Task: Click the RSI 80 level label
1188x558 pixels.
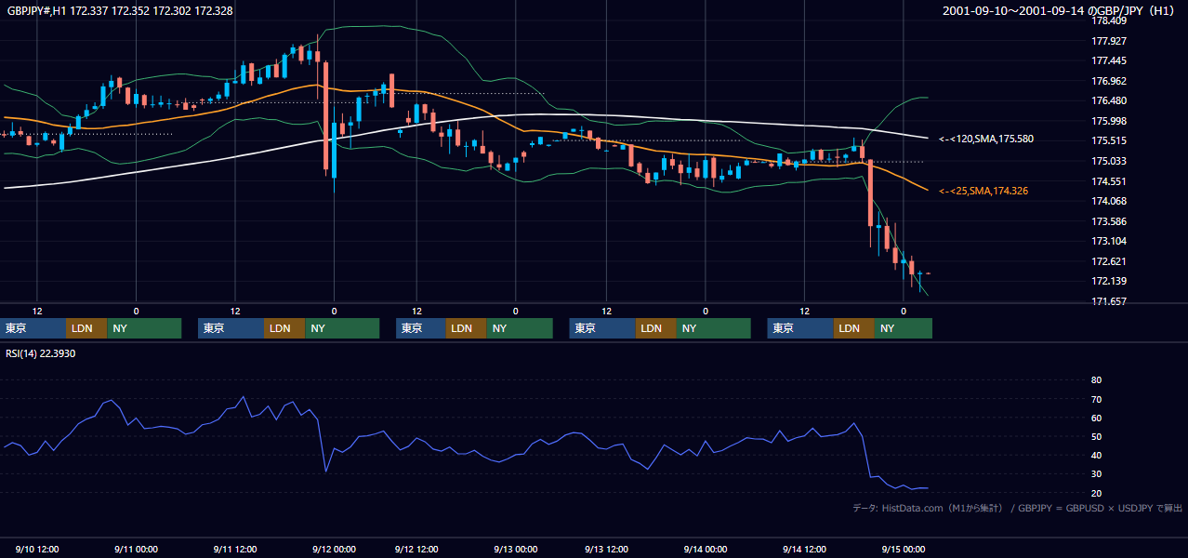Action: pos(1096,380)
